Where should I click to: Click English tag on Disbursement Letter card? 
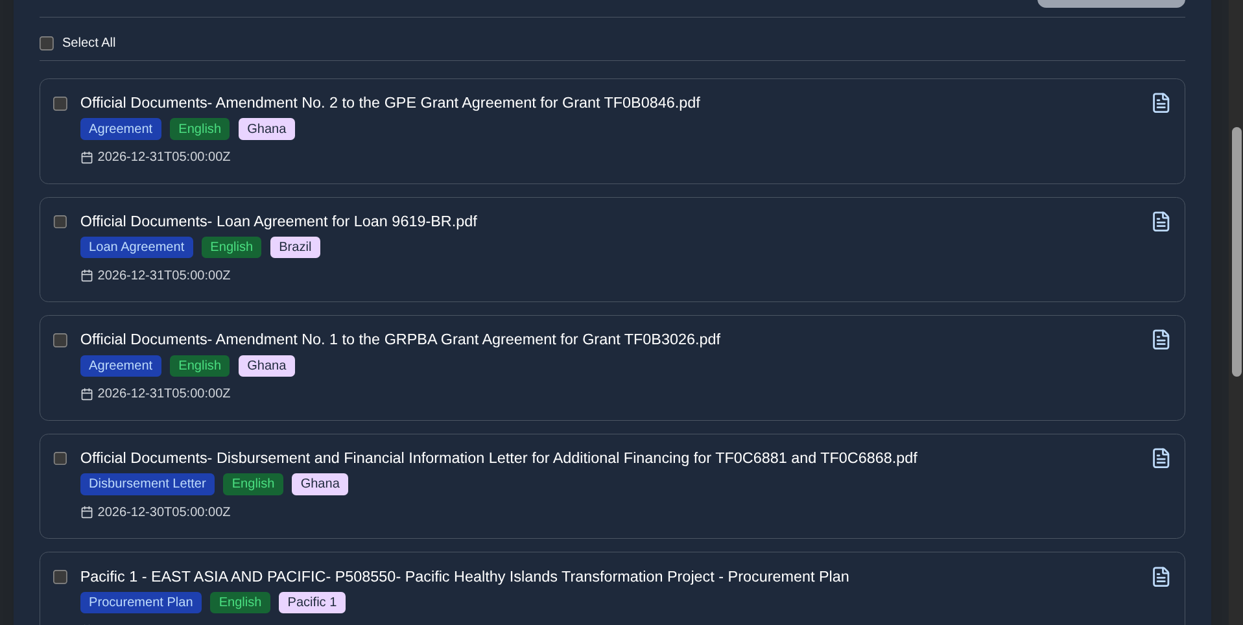pos(253,484)
